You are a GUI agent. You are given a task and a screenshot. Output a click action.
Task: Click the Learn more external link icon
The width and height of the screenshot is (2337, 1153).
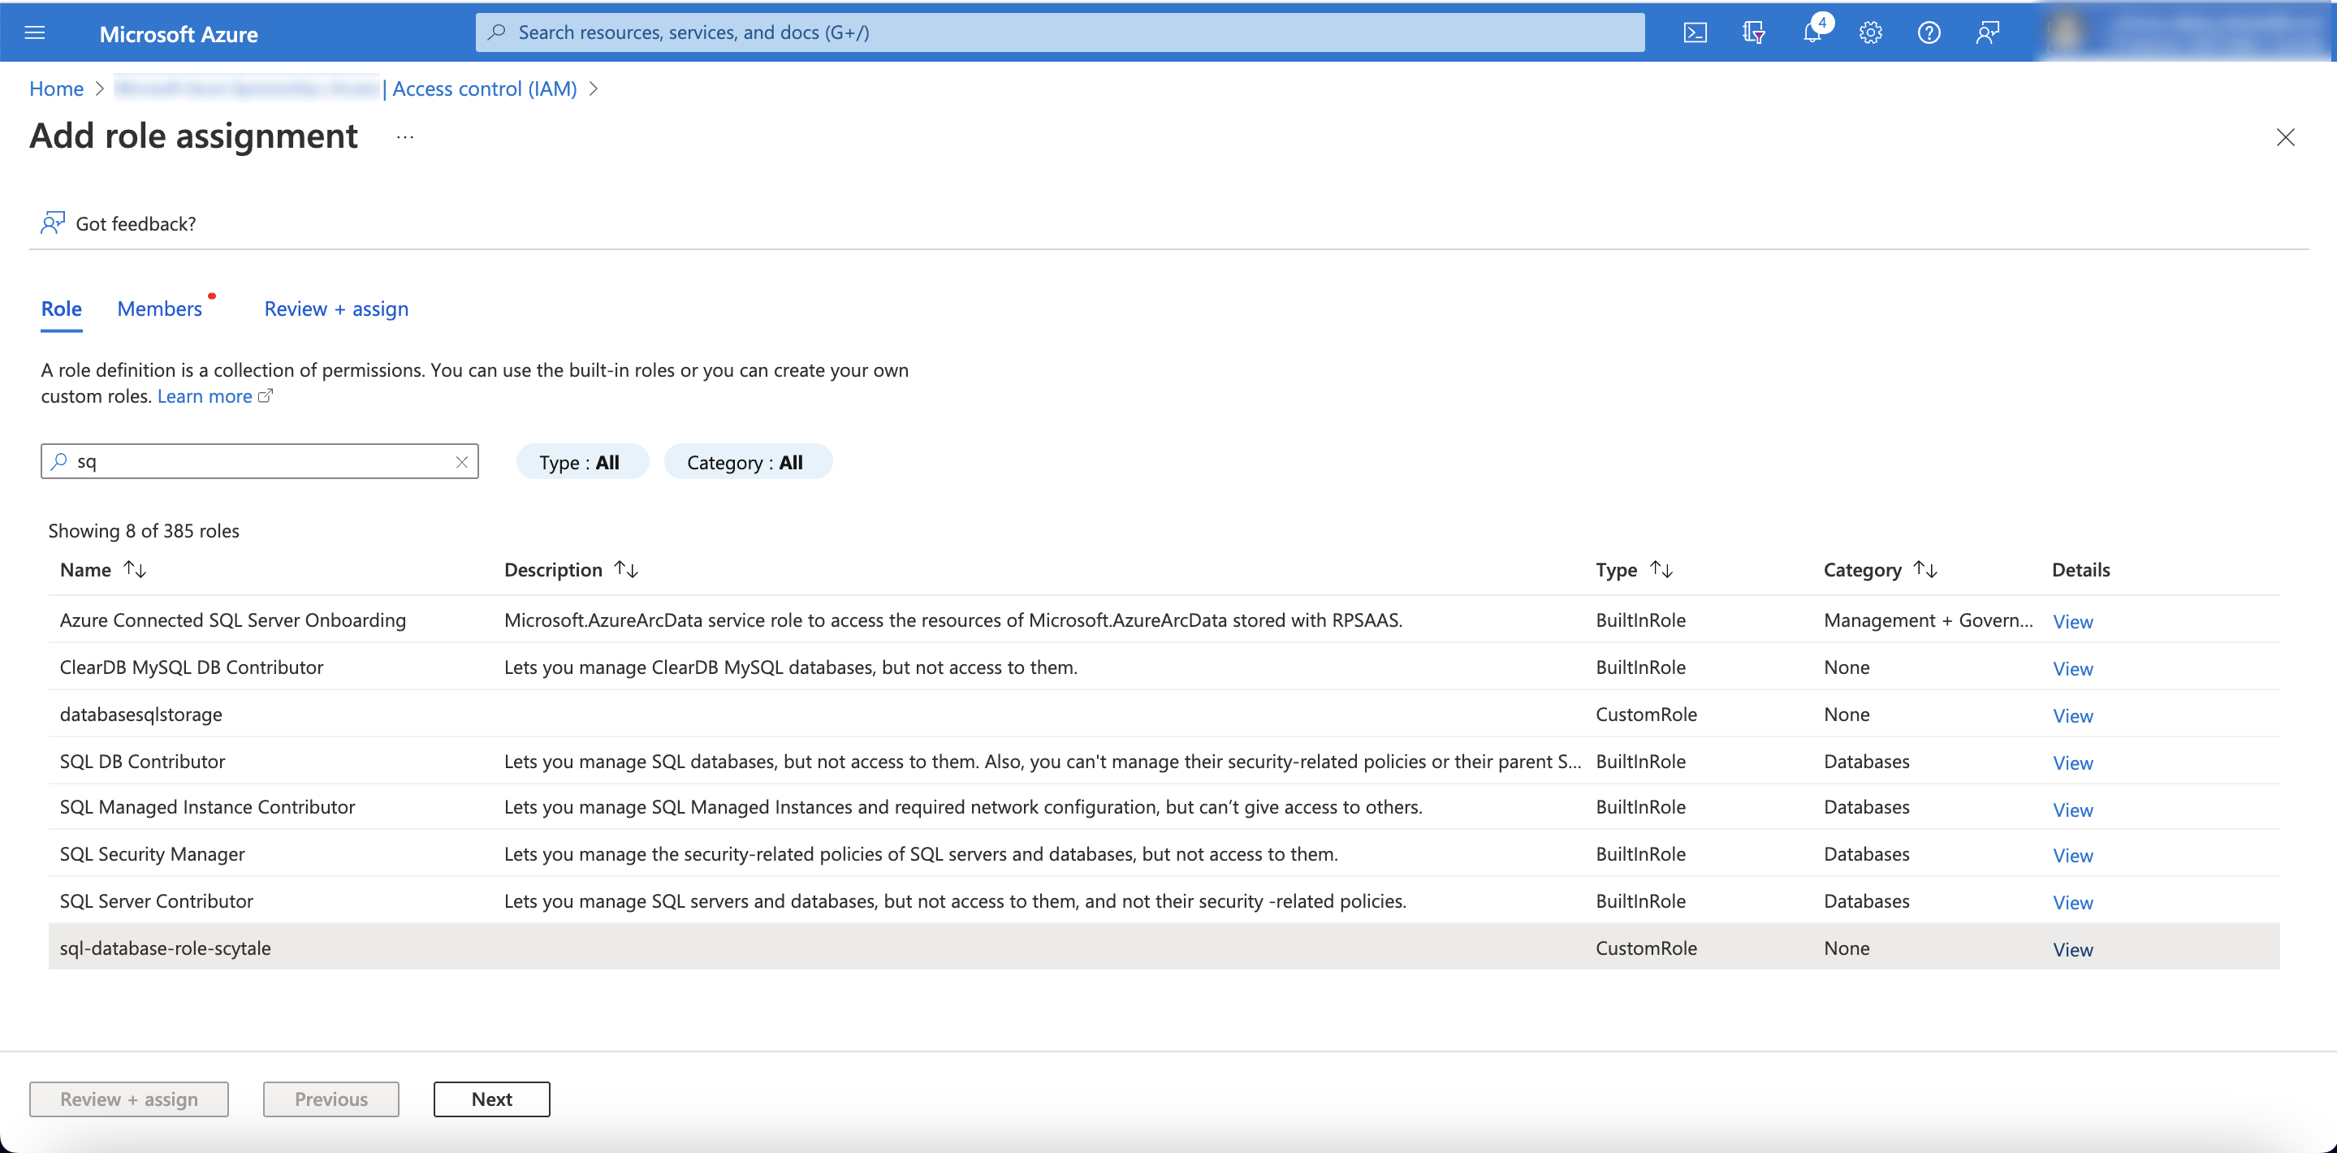265,396
